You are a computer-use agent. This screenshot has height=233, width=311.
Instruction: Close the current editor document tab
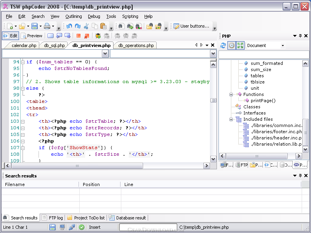(213, 45)
